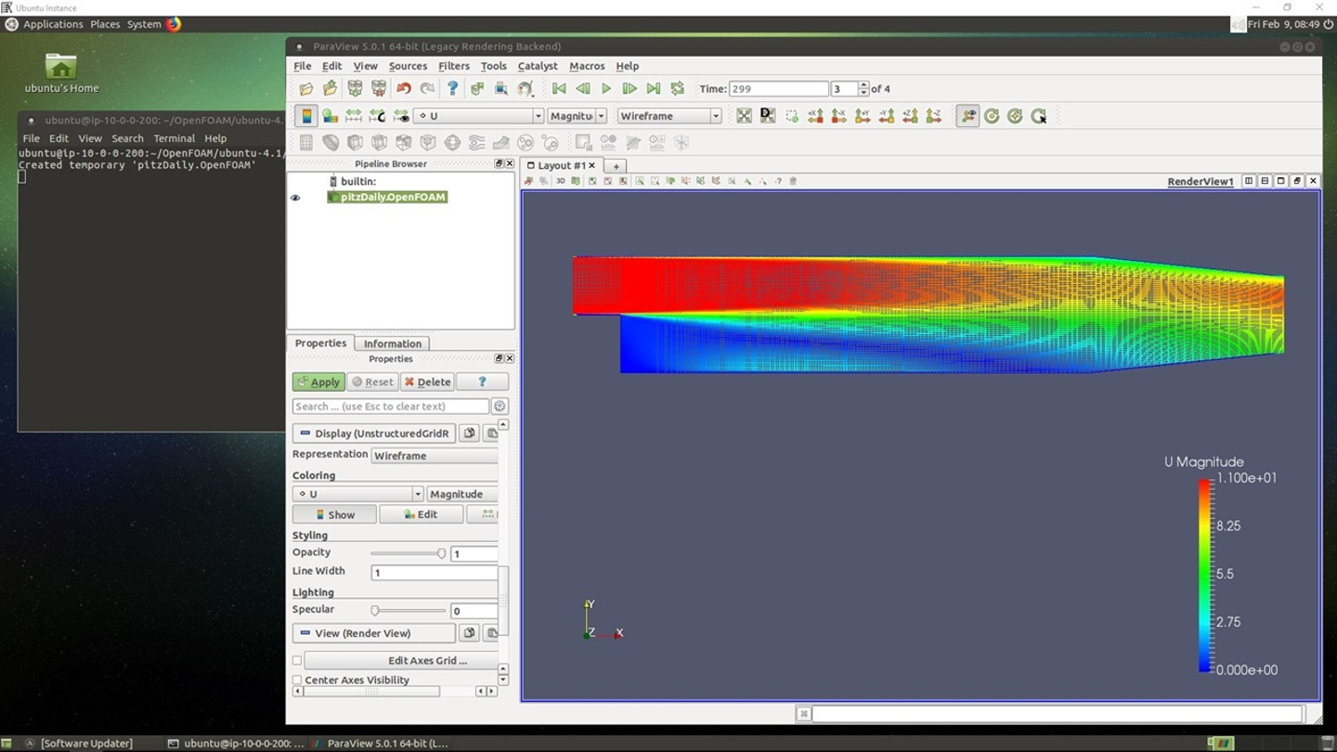Click the Apply button
Screen dimensions: 1337x752
(x=318, y=382)
